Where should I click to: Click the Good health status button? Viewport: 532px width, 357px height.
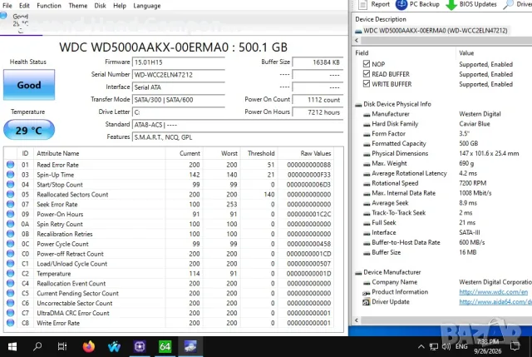(29, 85)
